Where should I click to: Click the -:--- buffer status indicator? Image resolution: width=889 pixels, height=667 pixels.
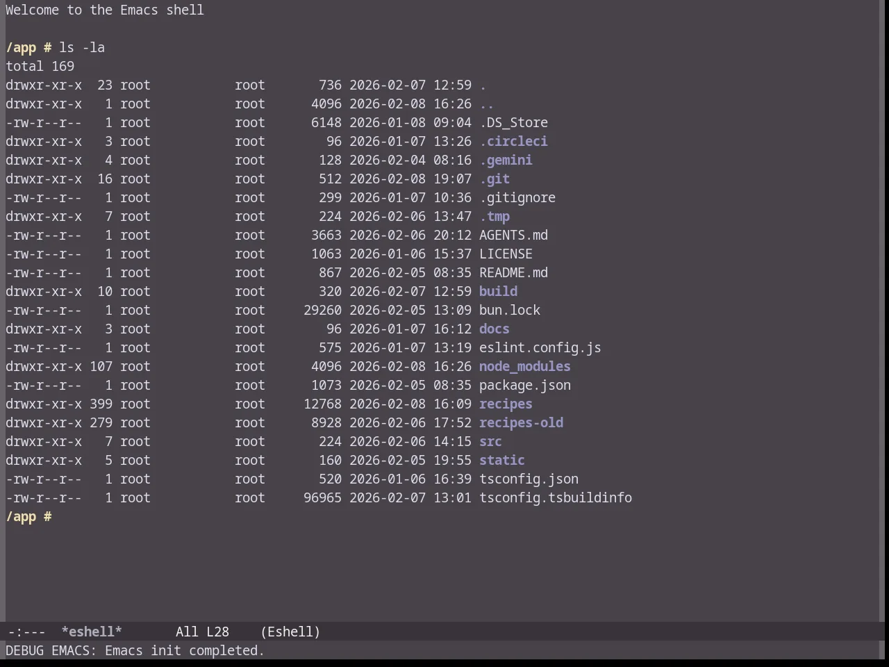pos(26,632)
